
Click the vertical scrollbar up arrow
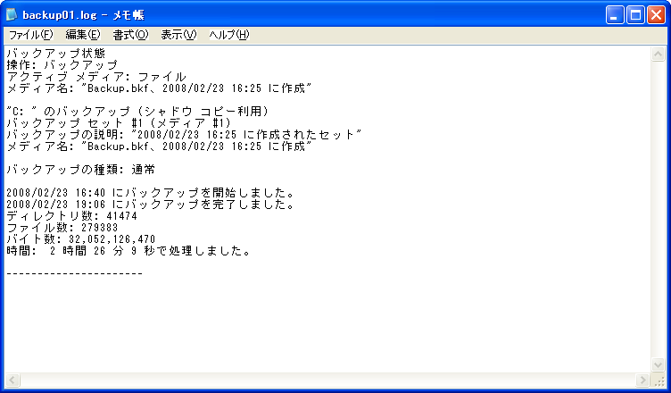pos(658,54)
